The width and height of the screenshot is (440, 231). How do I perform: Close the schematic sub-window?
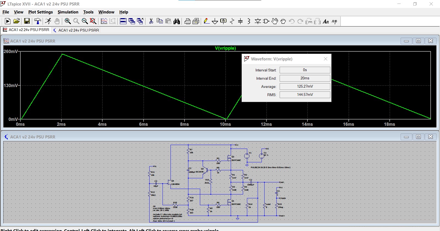coord(431,137)
